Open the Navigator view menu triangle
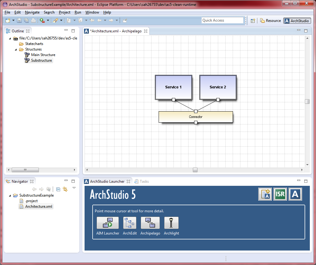 pyautogui.click(x=74, y=188)
